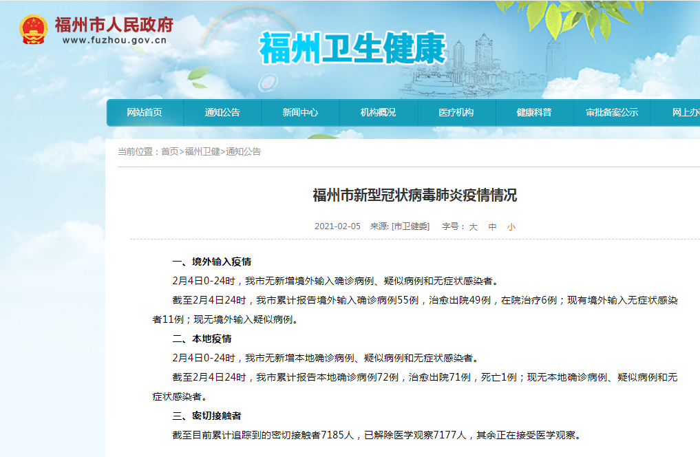Set font size to 大
This screenshot has width=700, height=457.
(474, 226)
